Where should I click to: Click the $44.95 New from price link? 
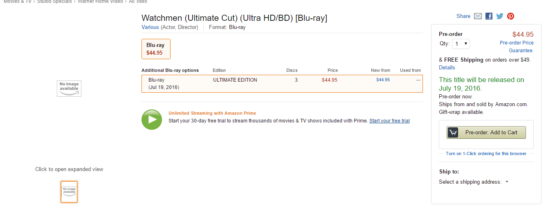[x=383, y=80]
